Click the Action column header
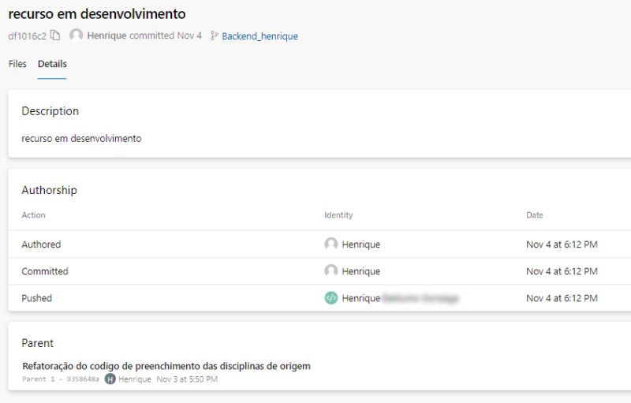 pos(33,215)
